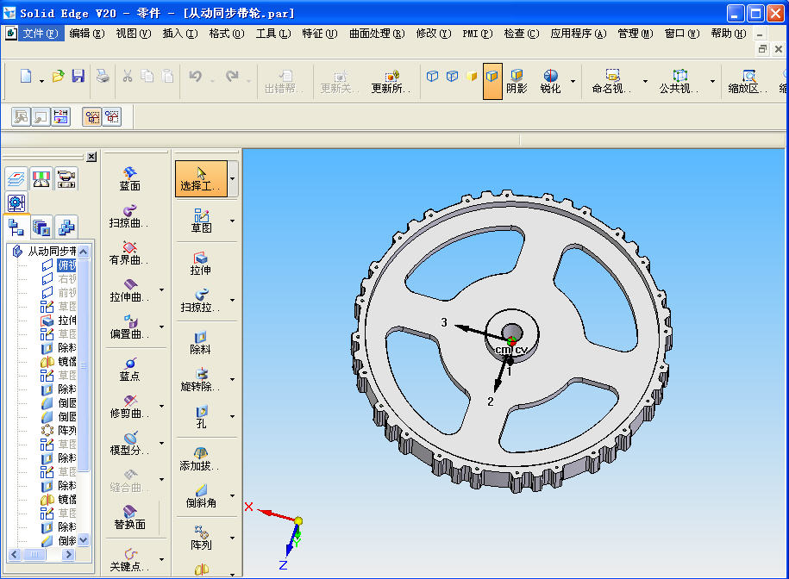Open 命名视 dropdown arrow
The width and height of the screenshot is (789, 579).
[645, 81]
